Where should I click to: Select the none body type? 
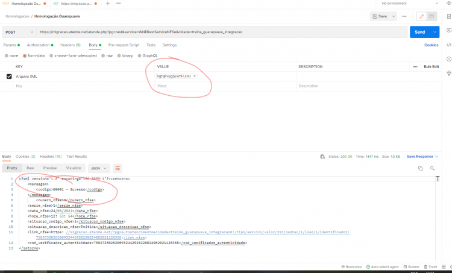11,56
